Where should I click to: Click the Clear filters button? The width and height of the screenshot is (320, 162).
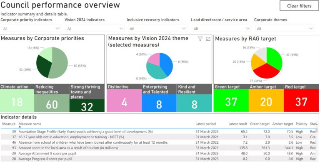299,6
